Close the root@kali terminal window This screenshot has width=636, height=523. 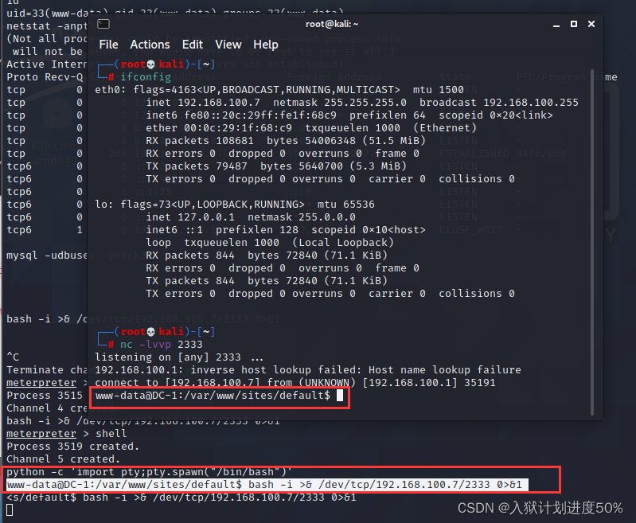tap(591, 24)
